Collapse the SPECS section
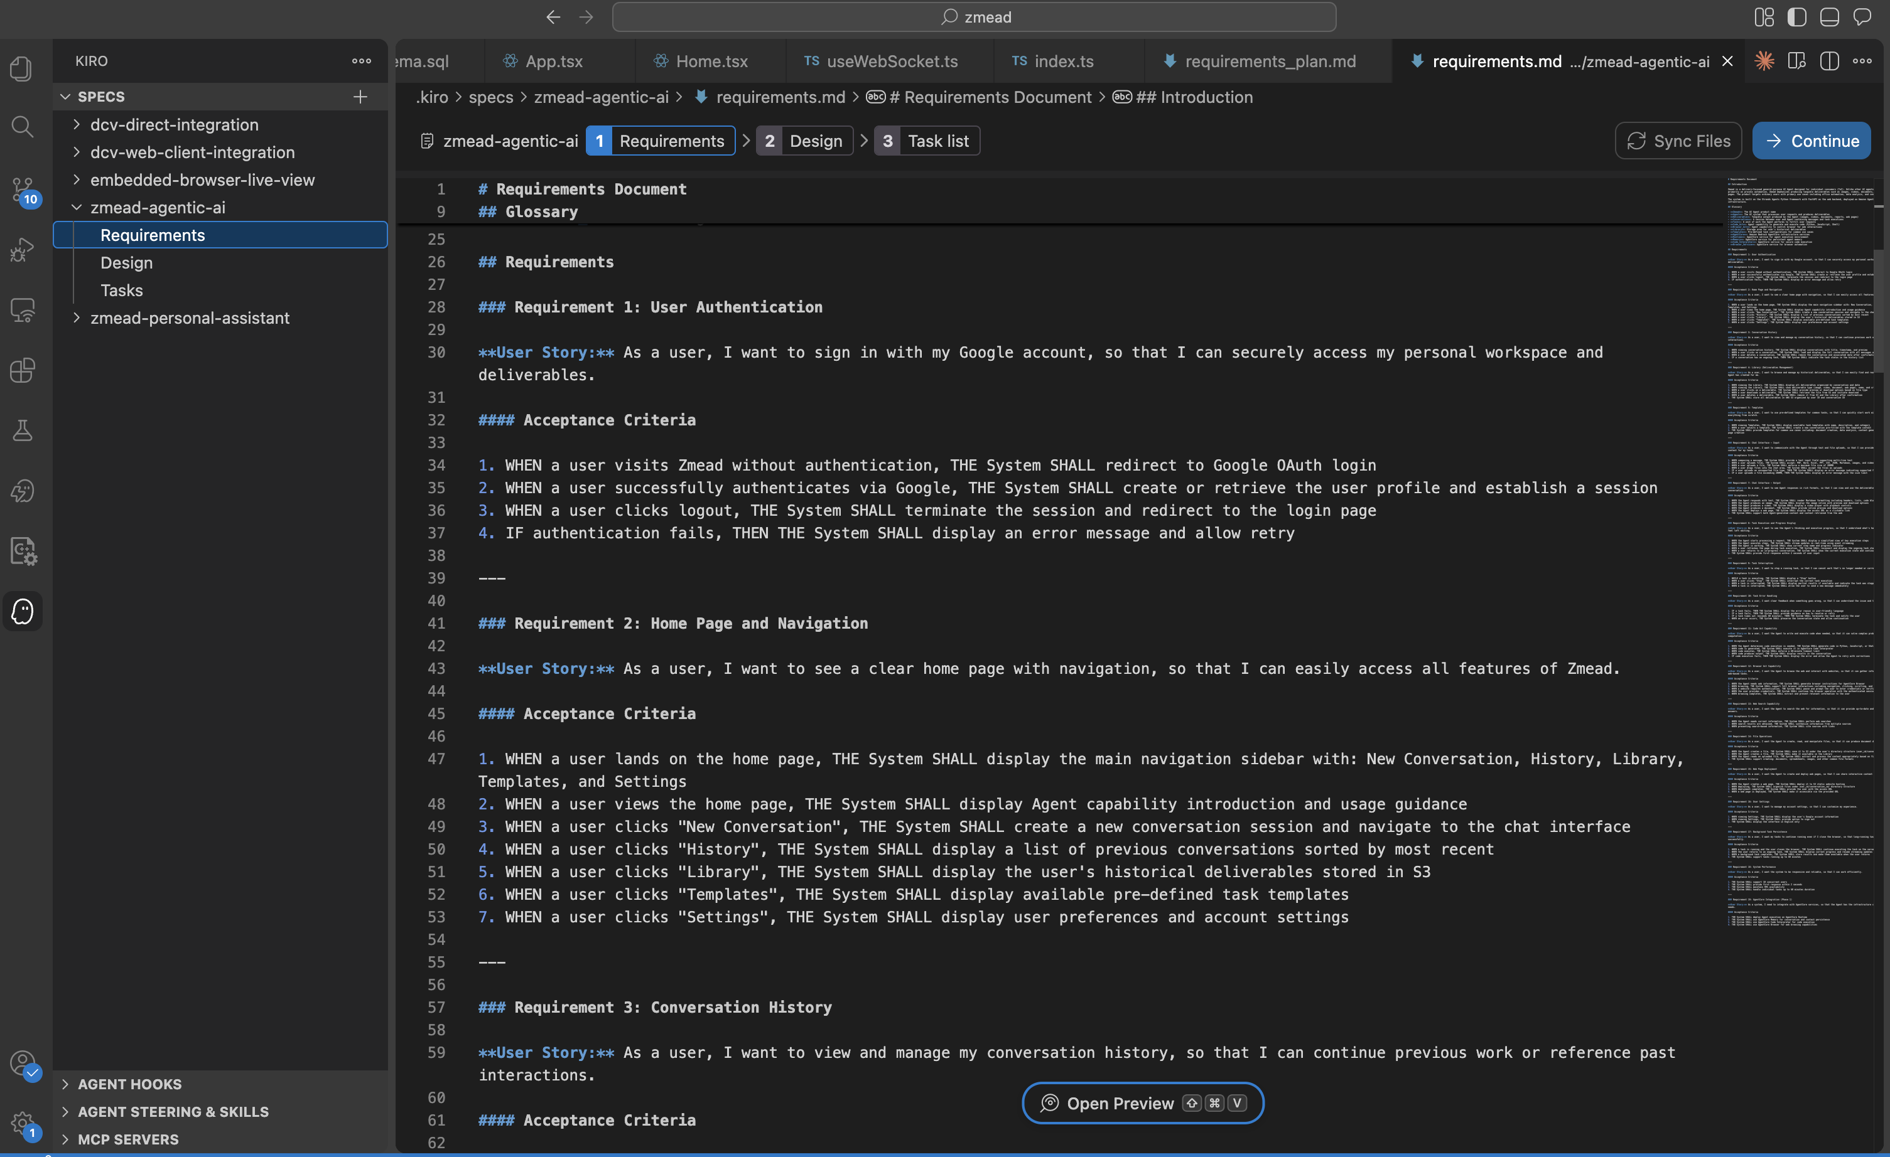 (x=66, y=96)
